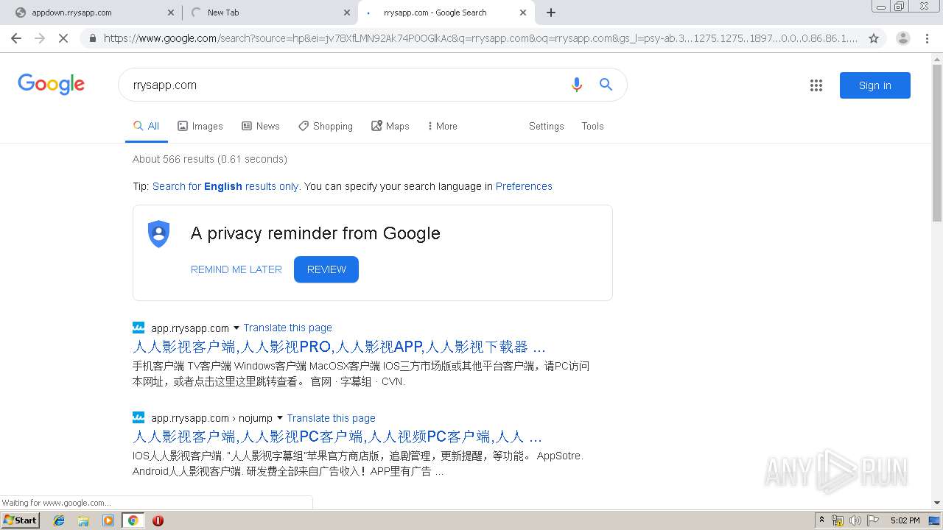Screen dimensions: 943x530
Task: Open Preferences link
Action: coord(524,186)
